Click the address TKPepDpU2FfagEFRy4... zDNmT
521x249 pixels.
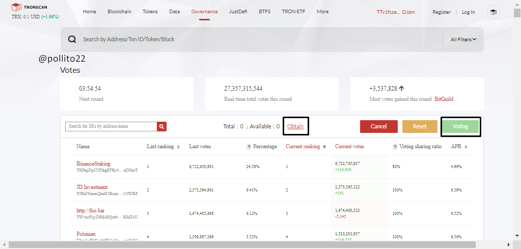click(x=107, y=170)
